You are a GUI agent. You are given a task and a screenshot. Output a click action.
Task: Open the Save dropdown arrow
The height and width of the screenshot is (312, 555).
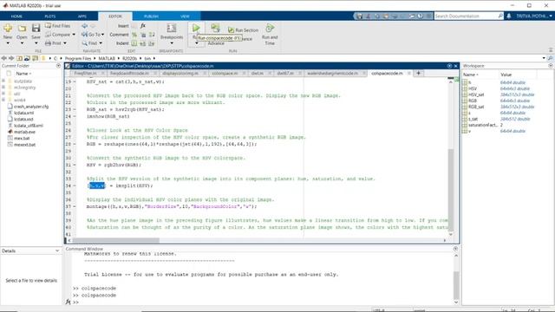[x=36, y=43]
